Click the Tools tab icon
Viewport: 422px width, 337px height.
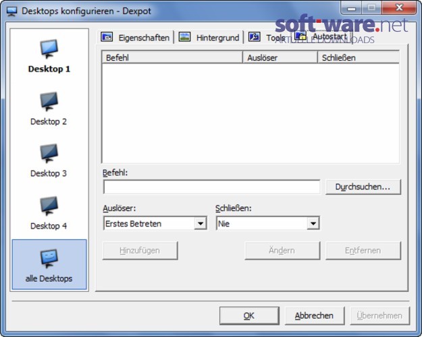(255, 36)
